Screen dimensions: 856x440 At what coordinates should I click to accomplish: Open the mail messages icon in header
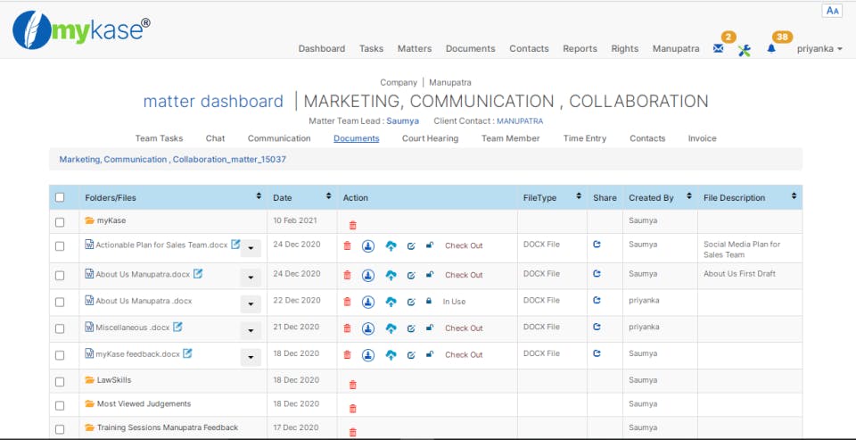click(x=719, y=49)
